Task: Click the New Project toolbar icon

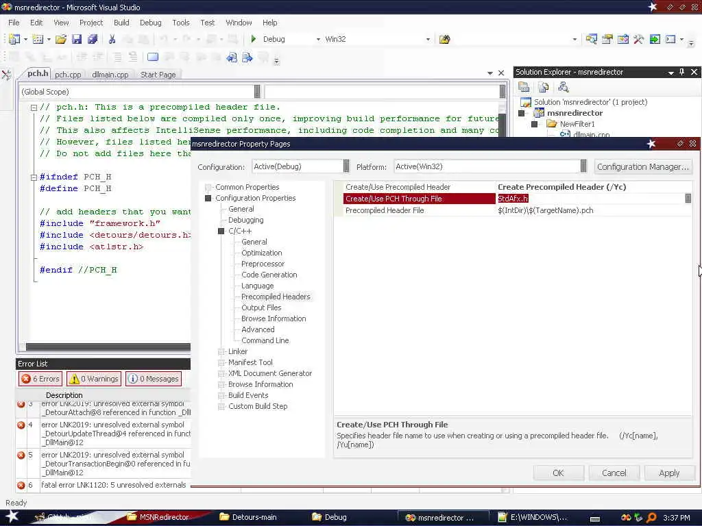Action: [14, 39]
